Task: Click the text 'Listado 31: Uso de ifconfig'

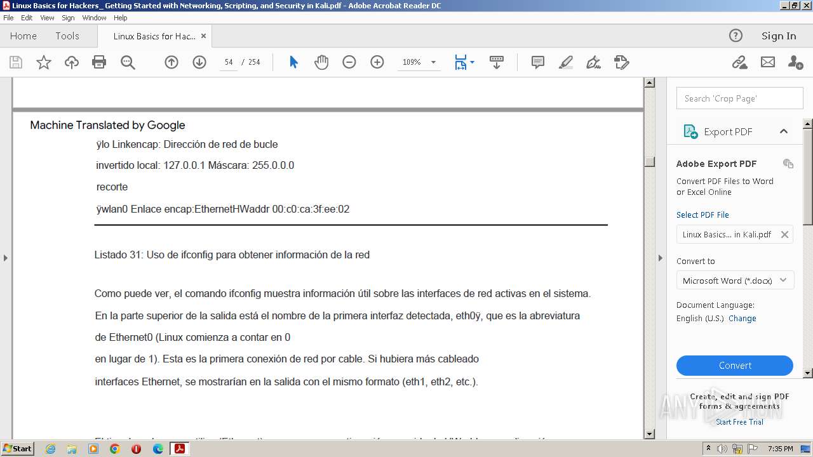Action: click(x=152, y=255)
